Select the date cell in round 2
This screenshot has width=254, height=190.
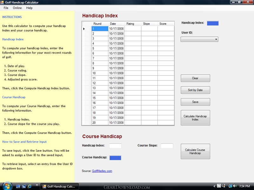117,34
